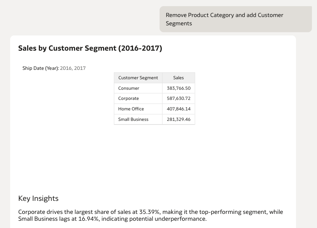
Task: Click the Ship Date (Year) filter label
Action: pos(41,68)
